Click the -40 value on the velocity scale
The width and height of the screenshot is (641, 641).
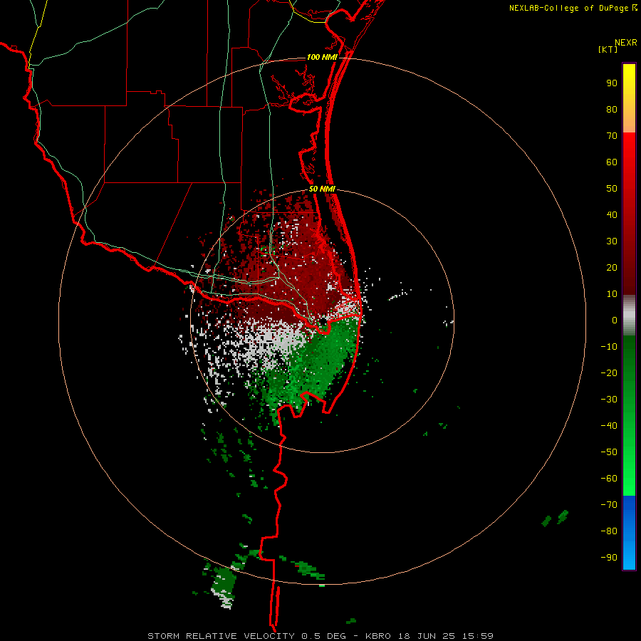click(x=609, y=426)
